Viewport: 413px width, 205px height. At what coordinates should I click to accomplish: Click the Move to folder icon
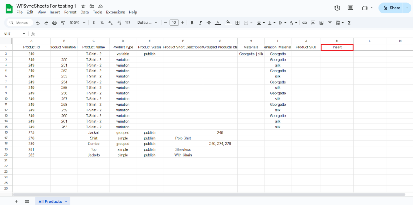92,6
